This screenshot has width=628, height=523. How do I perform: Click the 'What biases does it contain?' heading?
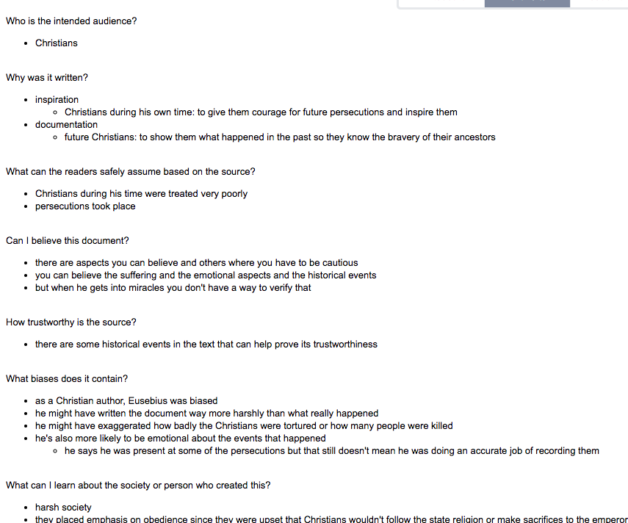coord(67,379)
